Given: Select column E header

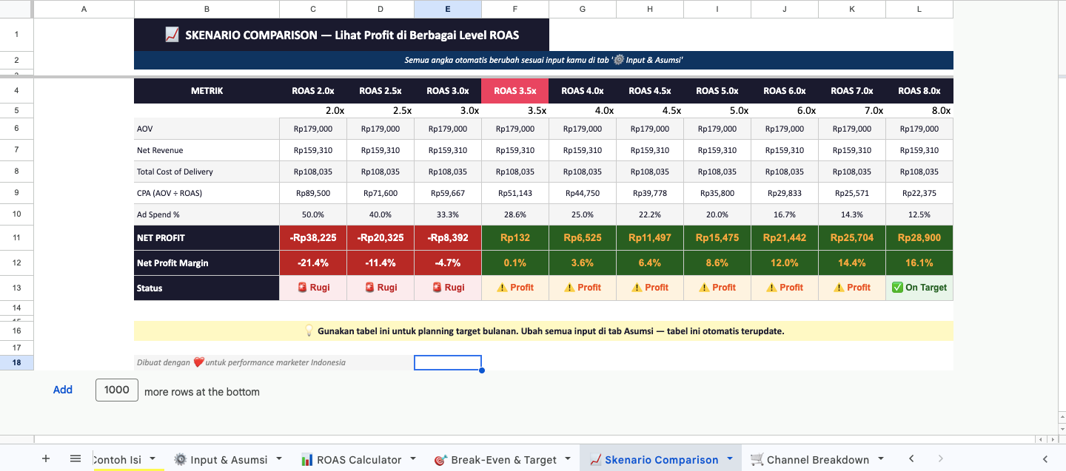Looking at the screenshot, I should (x=447, y=9).
